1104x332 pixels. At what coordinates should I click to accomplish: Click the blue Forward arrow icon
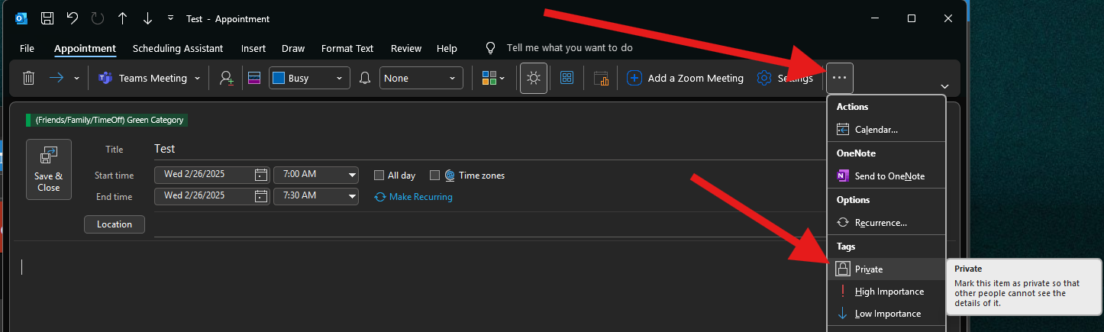click(57, 78)
